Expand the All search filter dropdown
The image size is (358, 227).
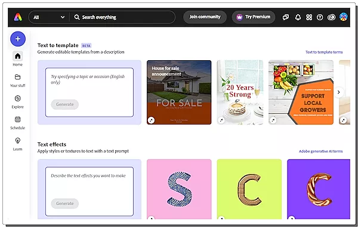click(x=49, y=17)
